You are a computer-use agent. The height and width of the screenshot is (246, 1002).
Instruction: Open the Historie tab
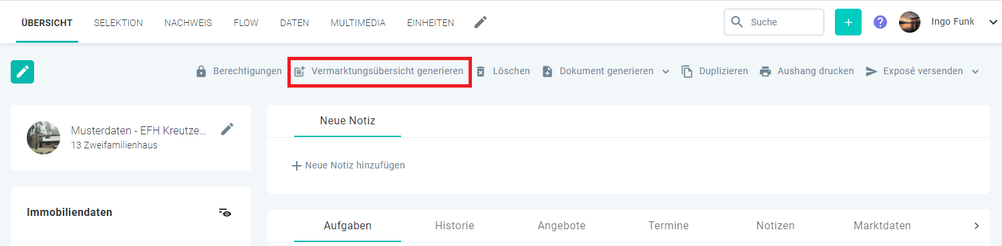point(455,226)
